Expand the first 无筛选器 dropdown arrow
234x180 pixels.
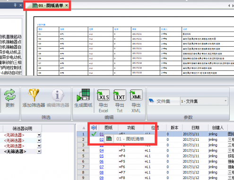click(39, 135)
